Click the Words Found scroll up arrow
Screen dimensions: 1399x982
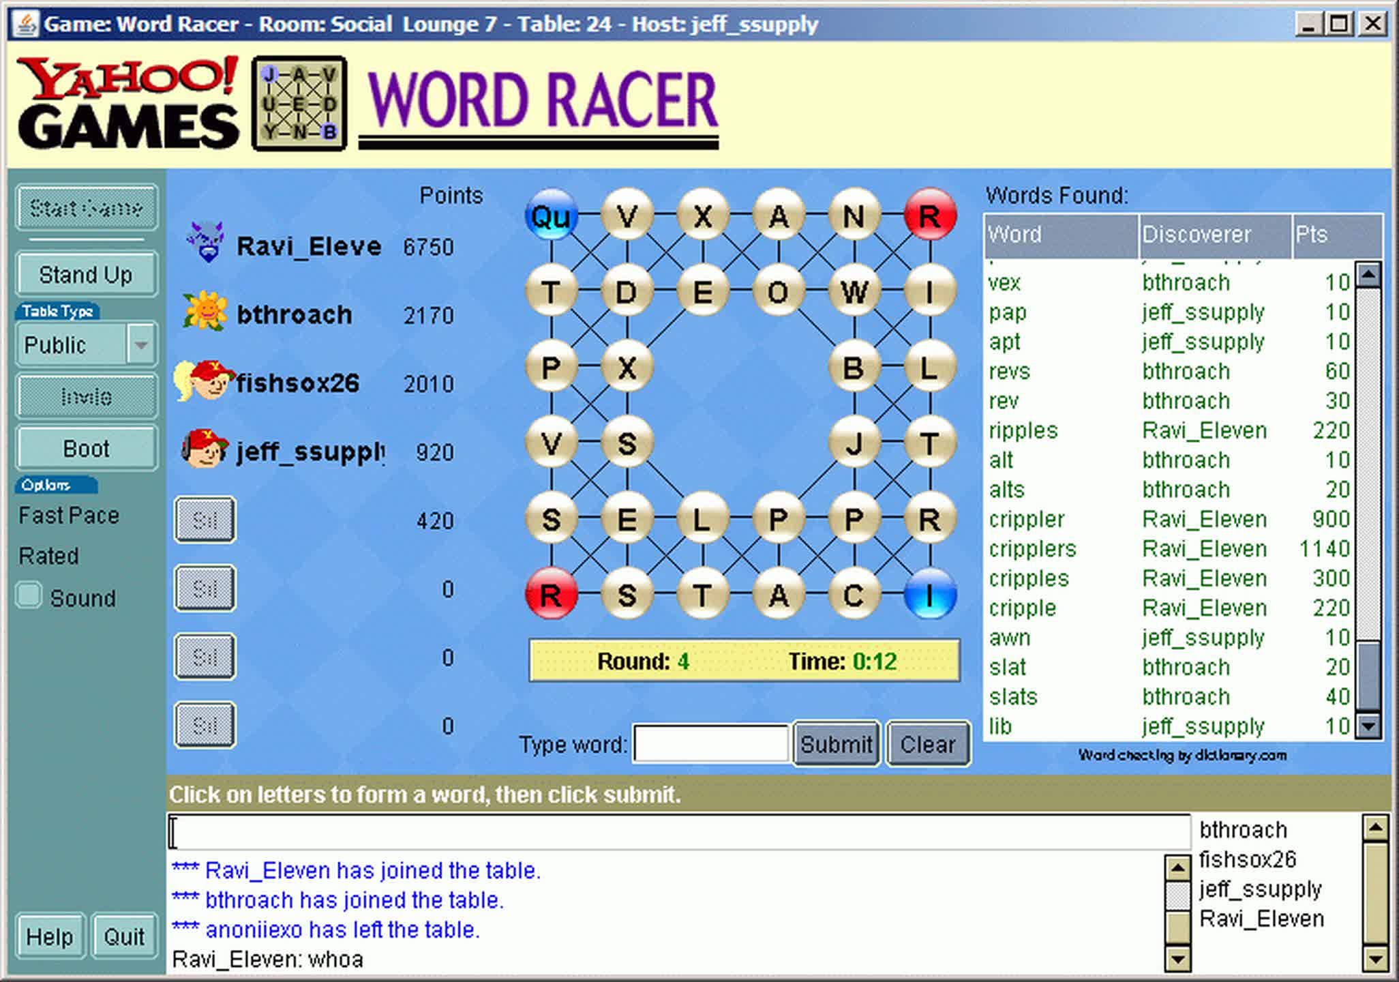(1368, 275)
